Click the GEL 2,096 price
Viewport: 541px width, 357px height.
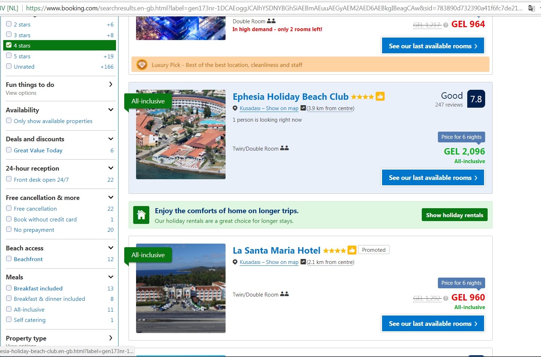pos(464,152)
